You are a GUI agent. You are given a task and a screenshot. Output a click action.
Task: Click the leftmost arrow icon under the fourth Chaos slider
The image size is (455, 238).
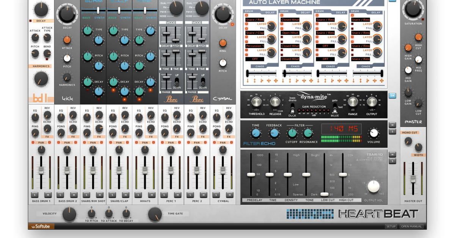click(x=354, y=80)
